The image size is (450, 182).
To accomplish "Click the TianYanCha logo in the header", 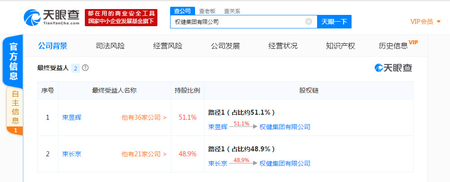I will tap(52, 18).
